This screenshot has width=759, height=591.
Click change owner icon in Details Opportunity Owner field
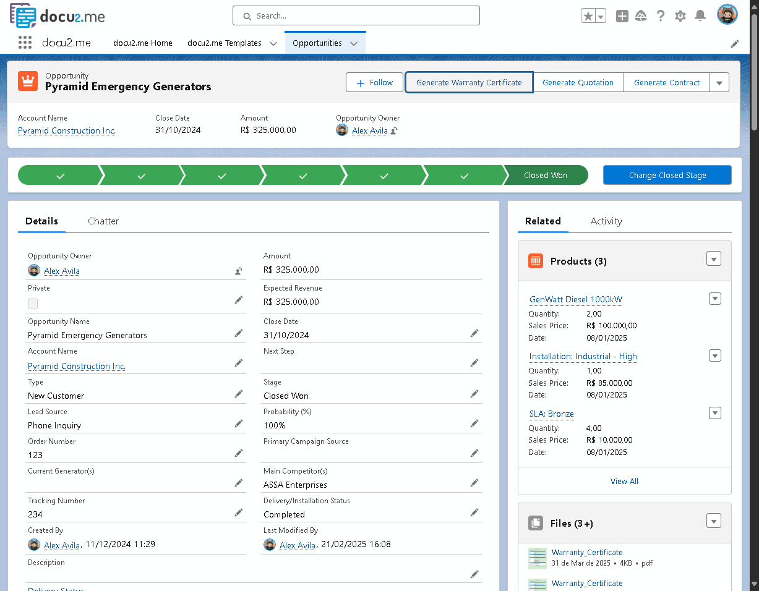[239, 271]
